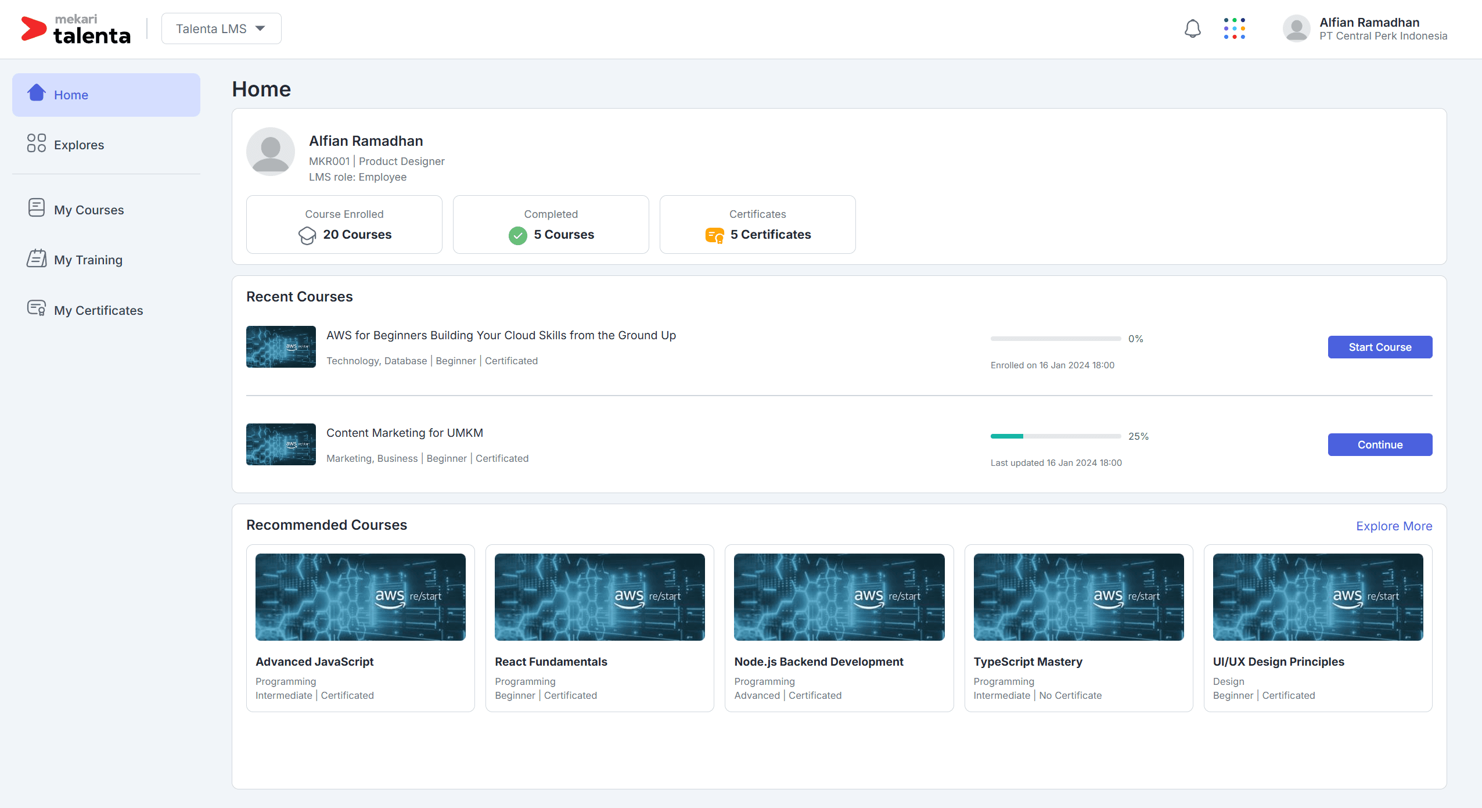Go to My Courses menu item

click(89, 210)
